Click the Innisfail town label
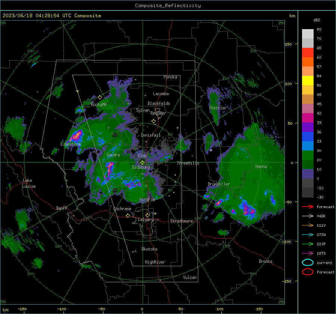The height and width of the screenshot is (314, 336). pyautogui.click(x=151, y=135)
